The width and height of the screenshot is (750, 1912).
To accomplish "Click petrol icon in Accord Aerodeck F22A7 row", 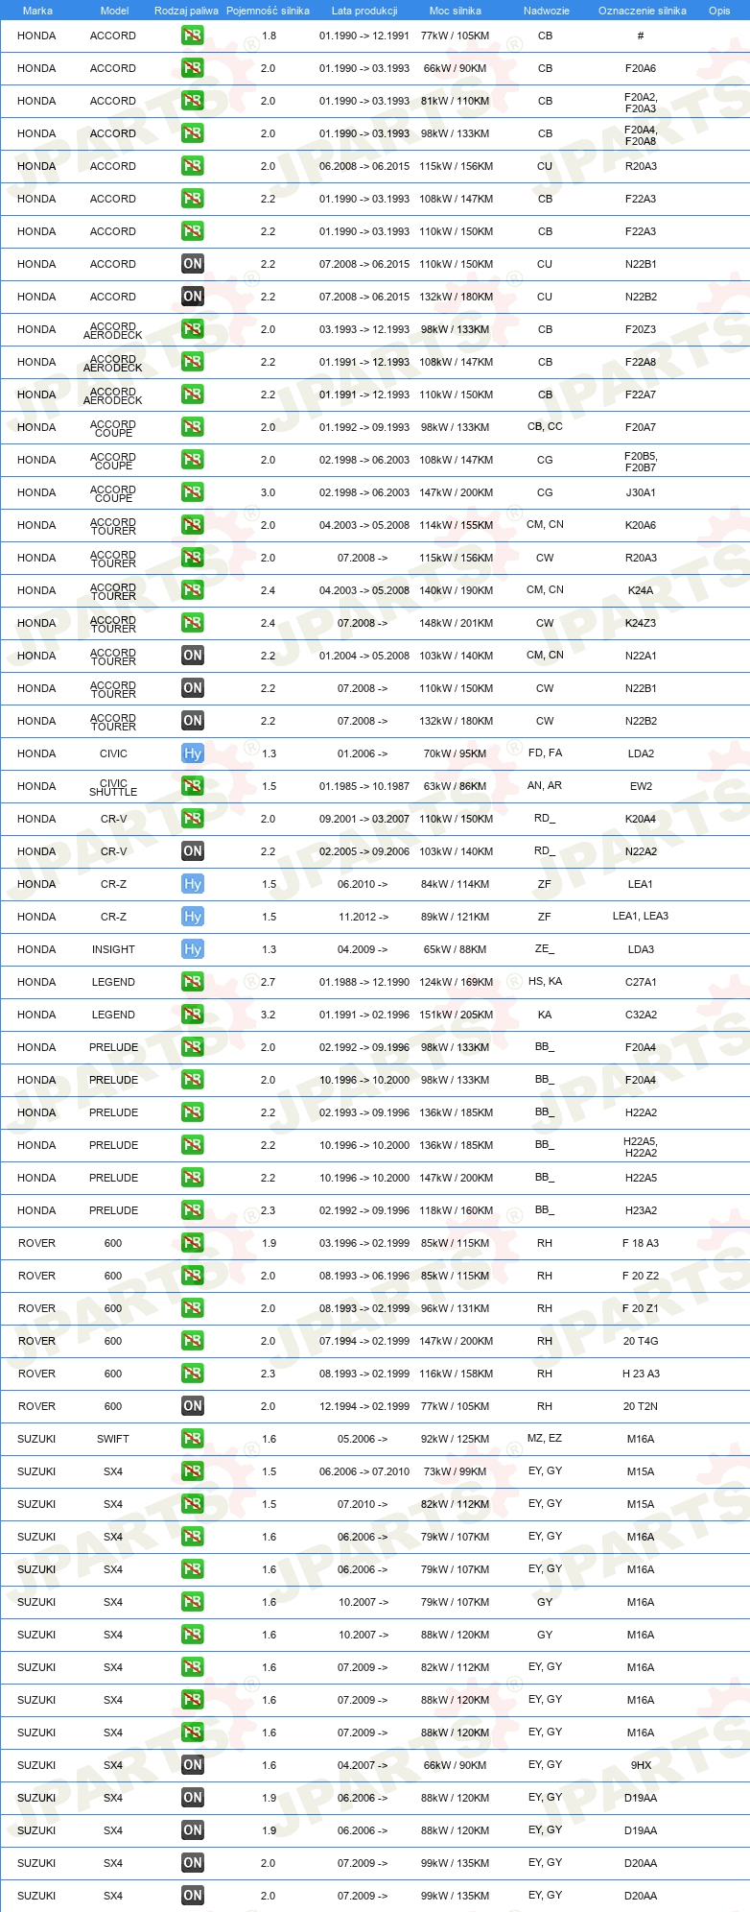I will pyautogui.click(x=193, y=394).
